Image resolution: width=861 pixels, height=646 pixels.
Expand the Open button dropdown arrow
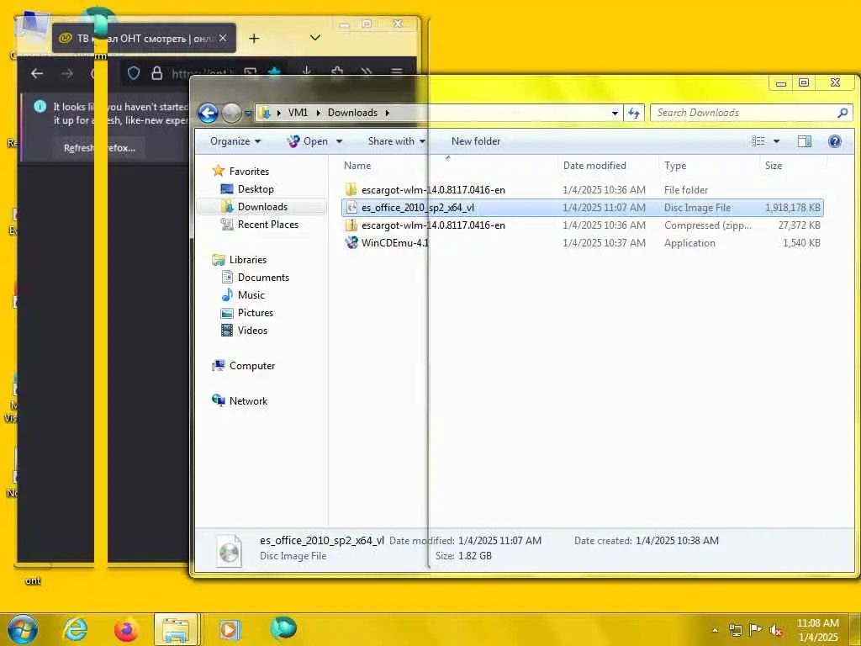click(x=339, y=141)
